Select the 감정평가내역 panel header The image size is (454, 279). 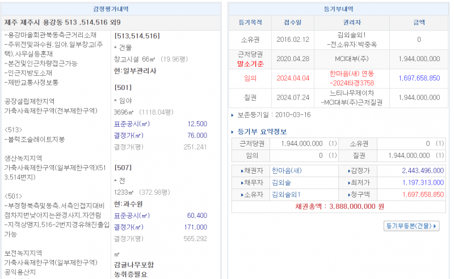click(x=111, y=9)
